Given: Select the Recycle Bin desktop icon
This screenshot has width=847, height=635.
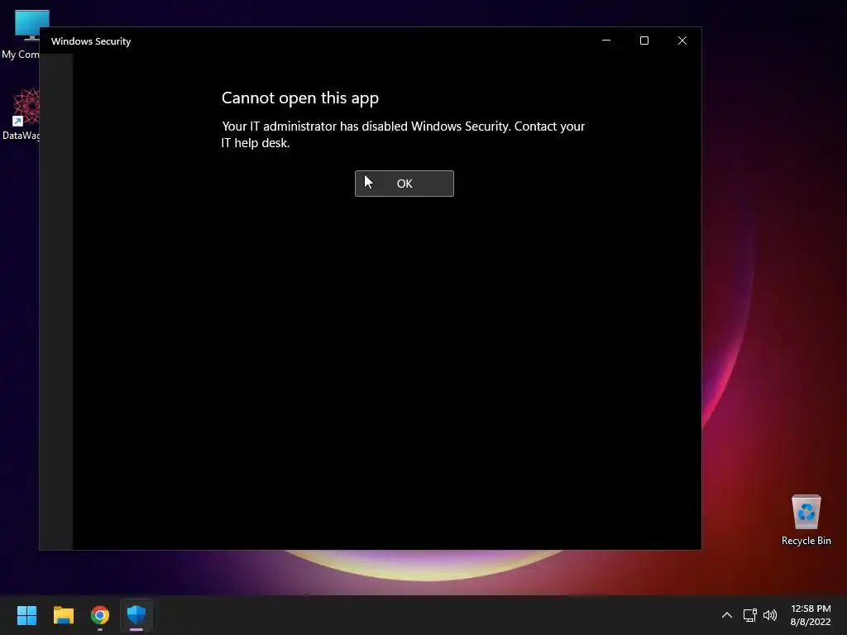Looking at the screenshot, I should [x=806, y=520].
